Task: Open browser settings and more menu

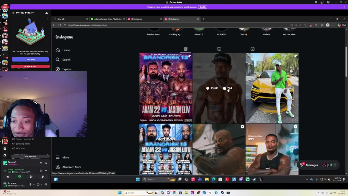Action: point(333,25)
